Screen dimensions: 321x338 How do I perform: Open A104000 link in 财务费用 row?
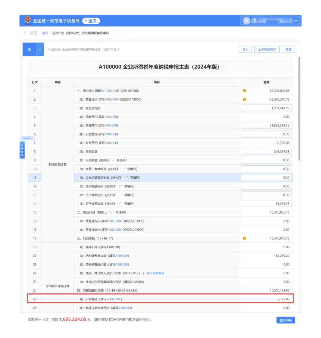(x=111, y=143)
